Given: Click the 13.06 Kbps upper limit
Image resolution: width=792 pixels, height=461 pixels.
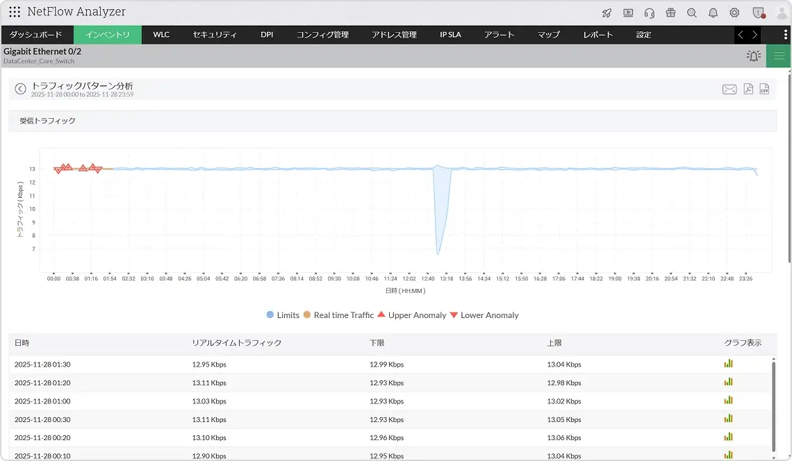Looking at the screenshot, I should tap(563, 438).
